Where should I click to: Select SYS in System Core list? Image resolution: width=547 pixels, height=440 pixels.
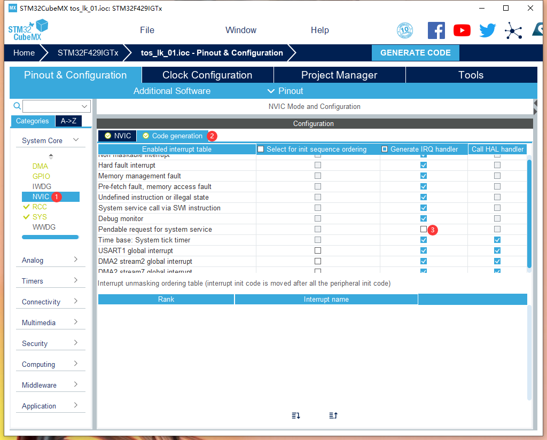tap(40, 217)
